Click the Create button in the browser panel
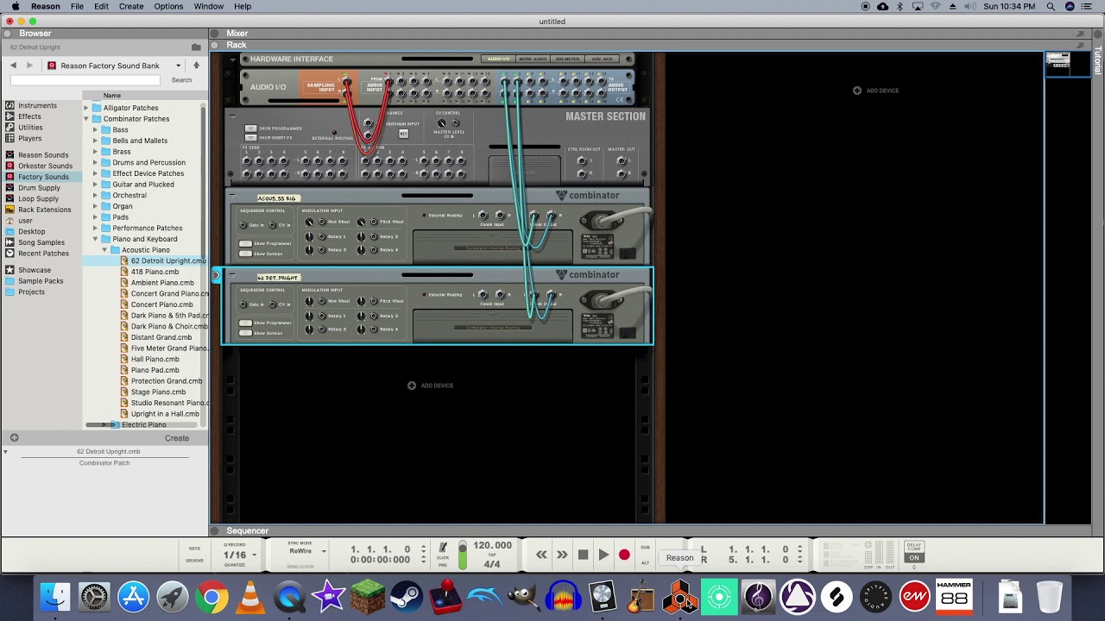1105x621 pixels. [176, 438]
